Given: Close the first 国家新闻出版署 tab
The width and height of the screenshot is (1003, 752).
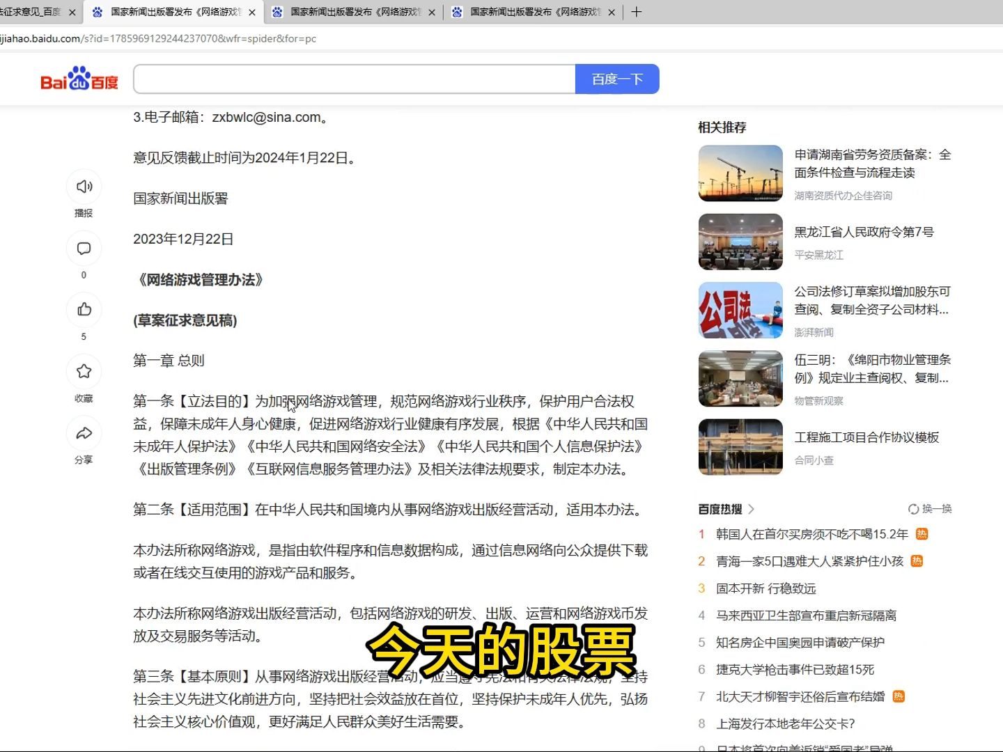Looking at the screenshot, I should (x=252, y=13).
